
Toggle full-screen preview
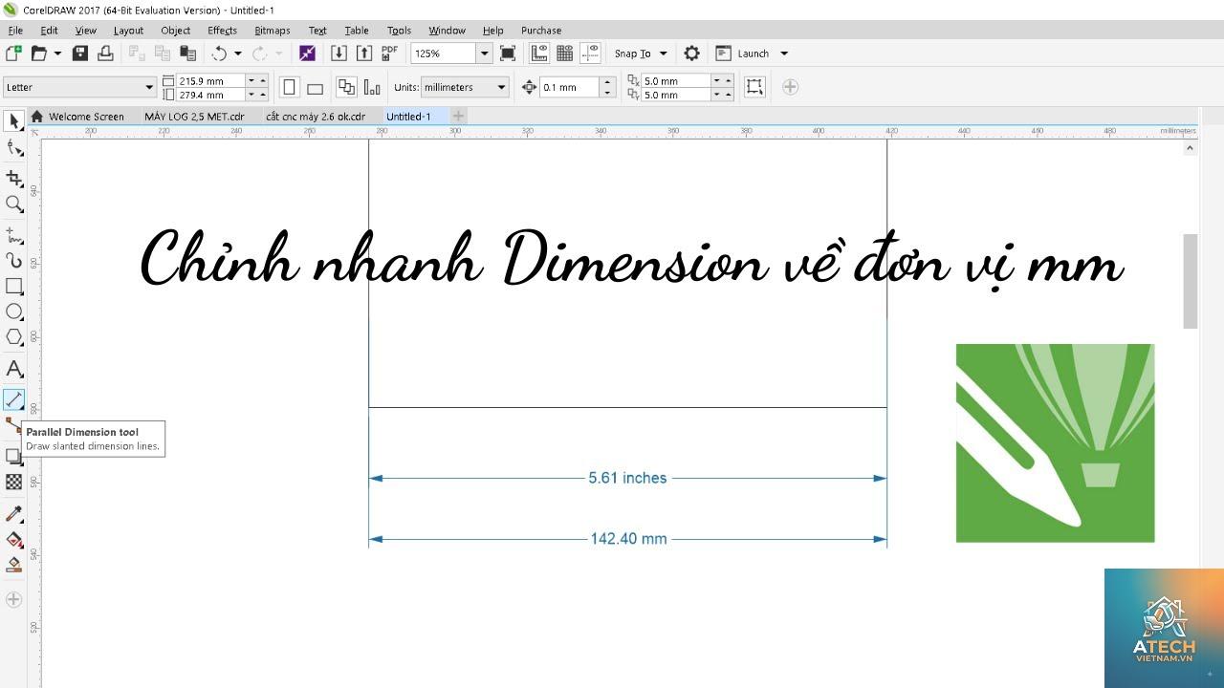pyautogui.click(x=508, y=54)
